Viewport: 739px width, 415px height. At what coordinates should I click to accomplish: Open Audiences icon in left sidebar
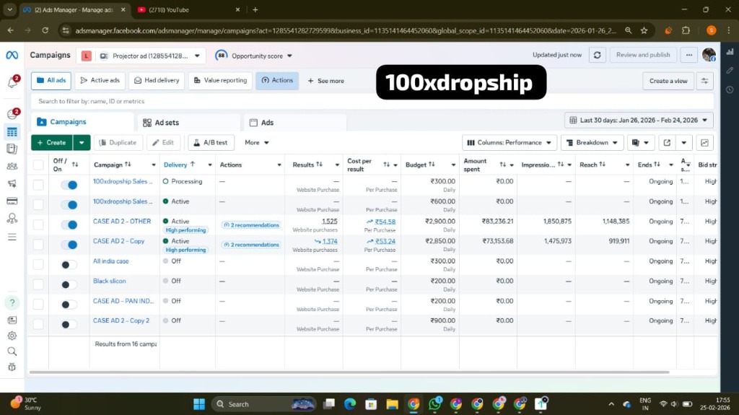tap(12, 166)
